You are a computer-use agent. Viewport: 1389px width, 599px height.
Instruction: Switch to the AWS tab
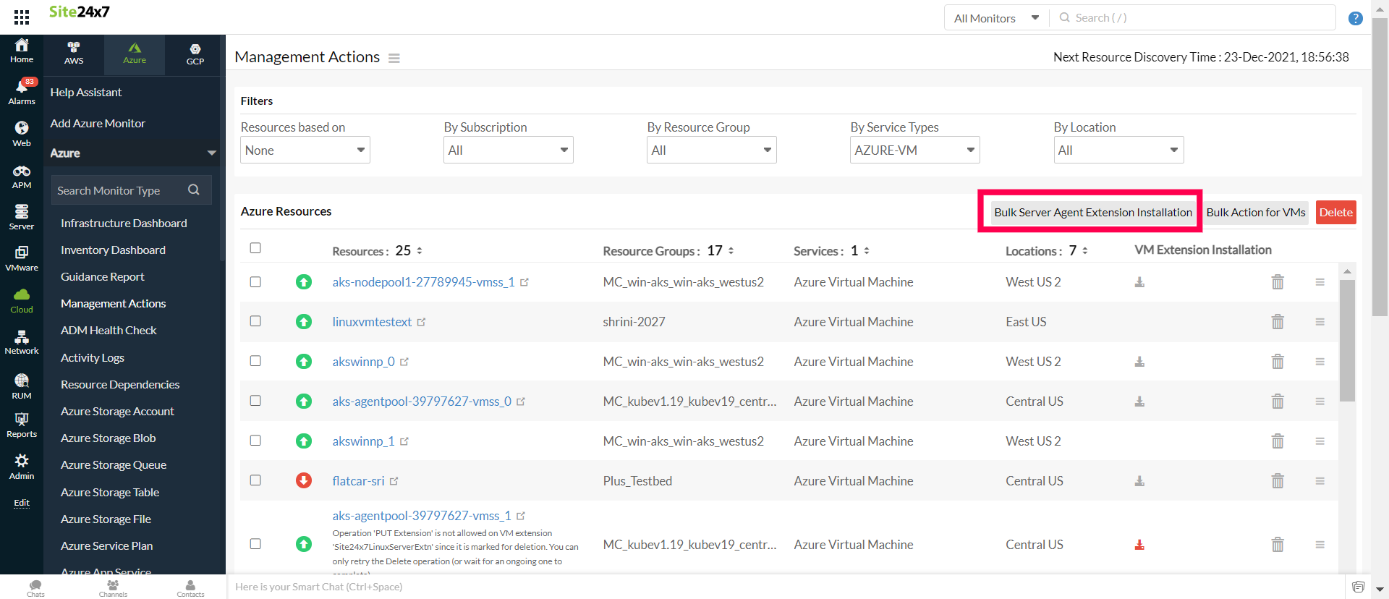point(74,54)
